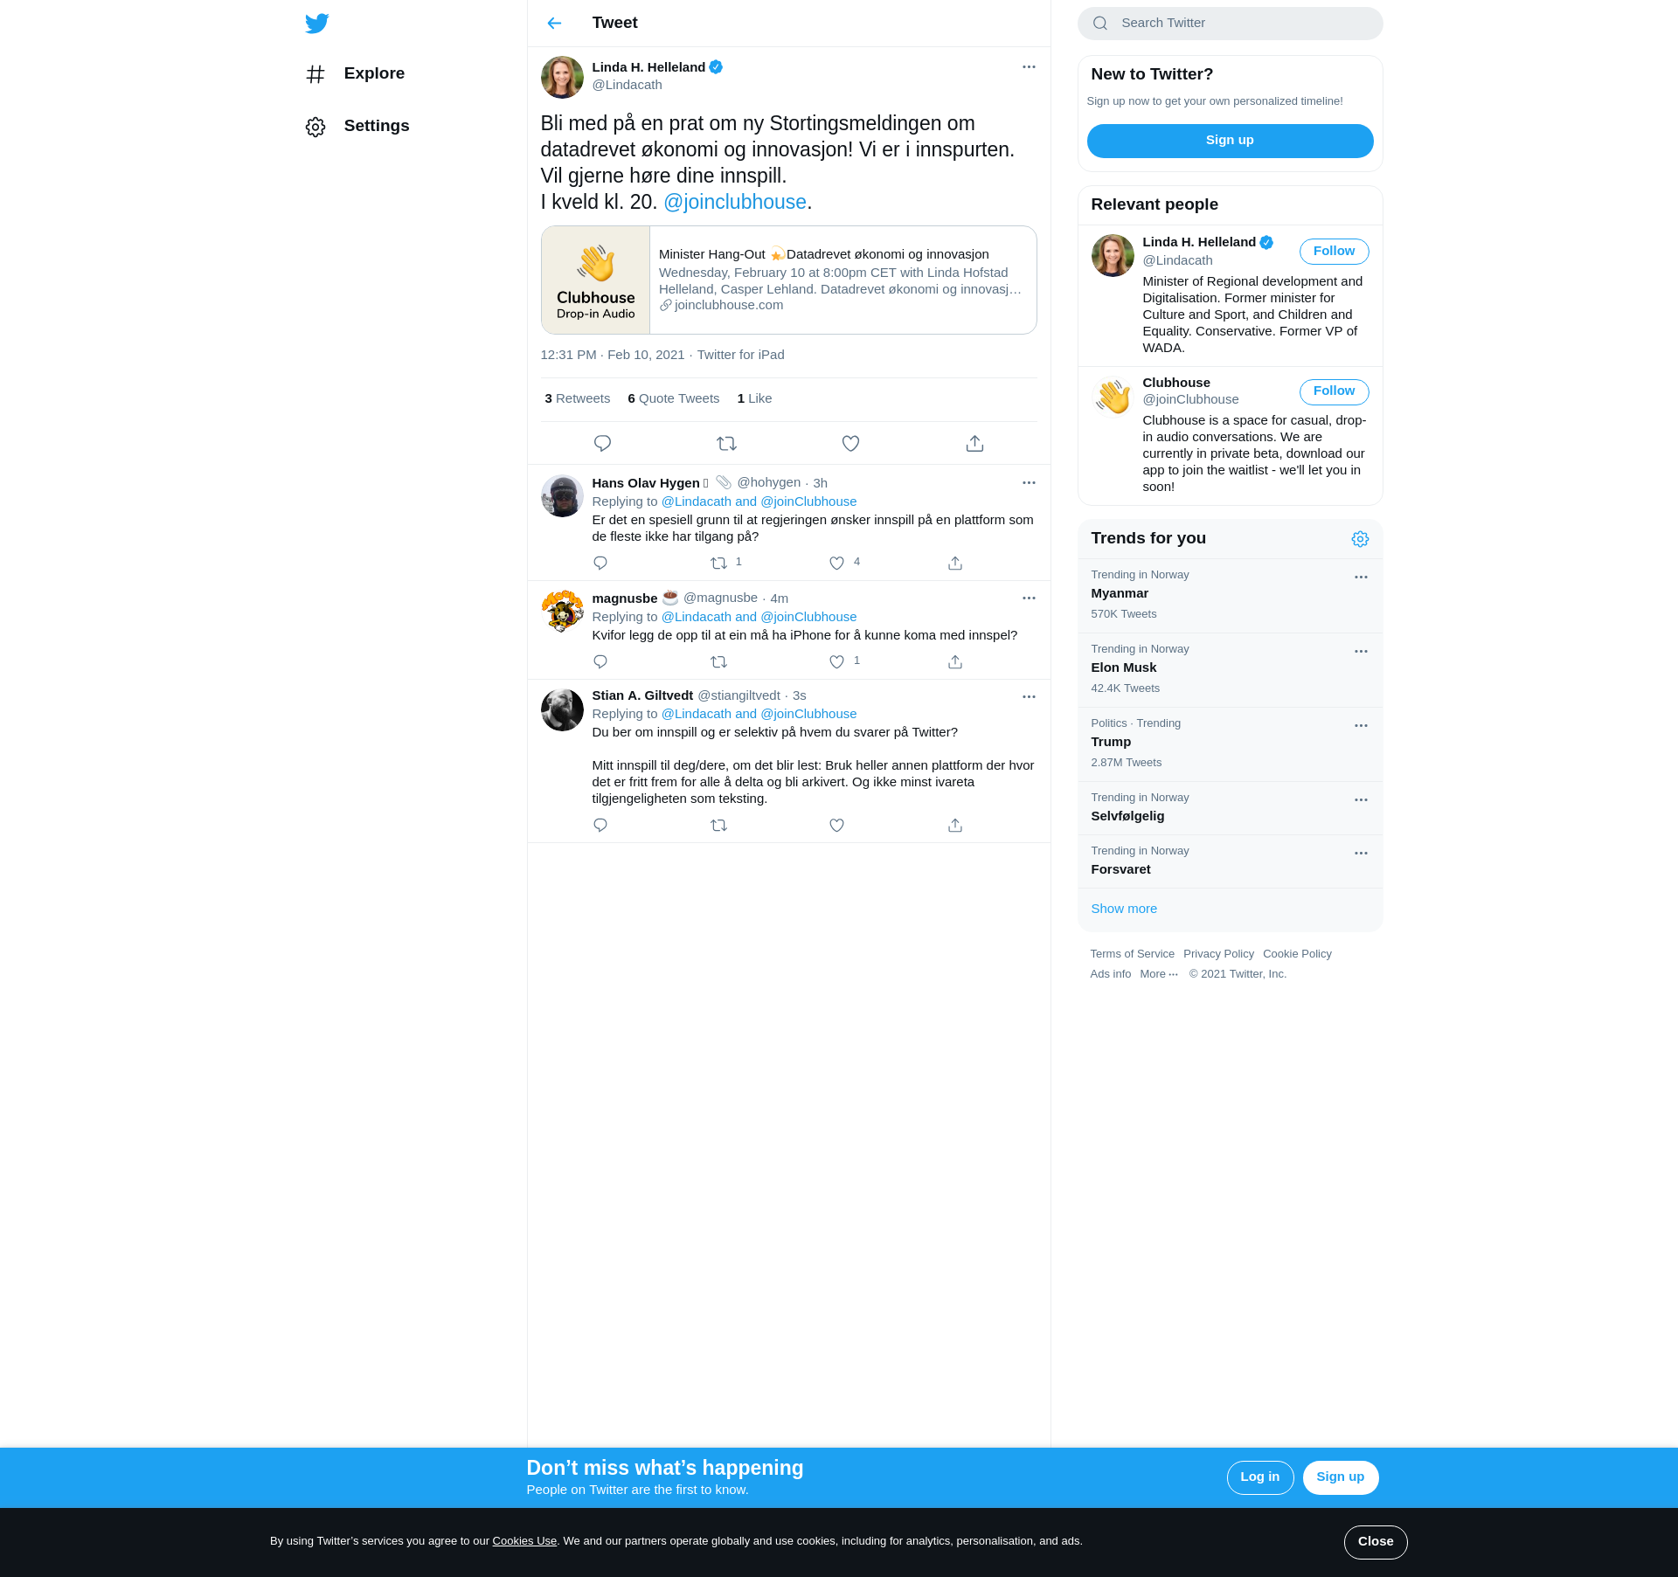The image size is (1678, 1577).
Task: Reply to Hans Olav Hygen's tweet
Action: pos(600,563)
